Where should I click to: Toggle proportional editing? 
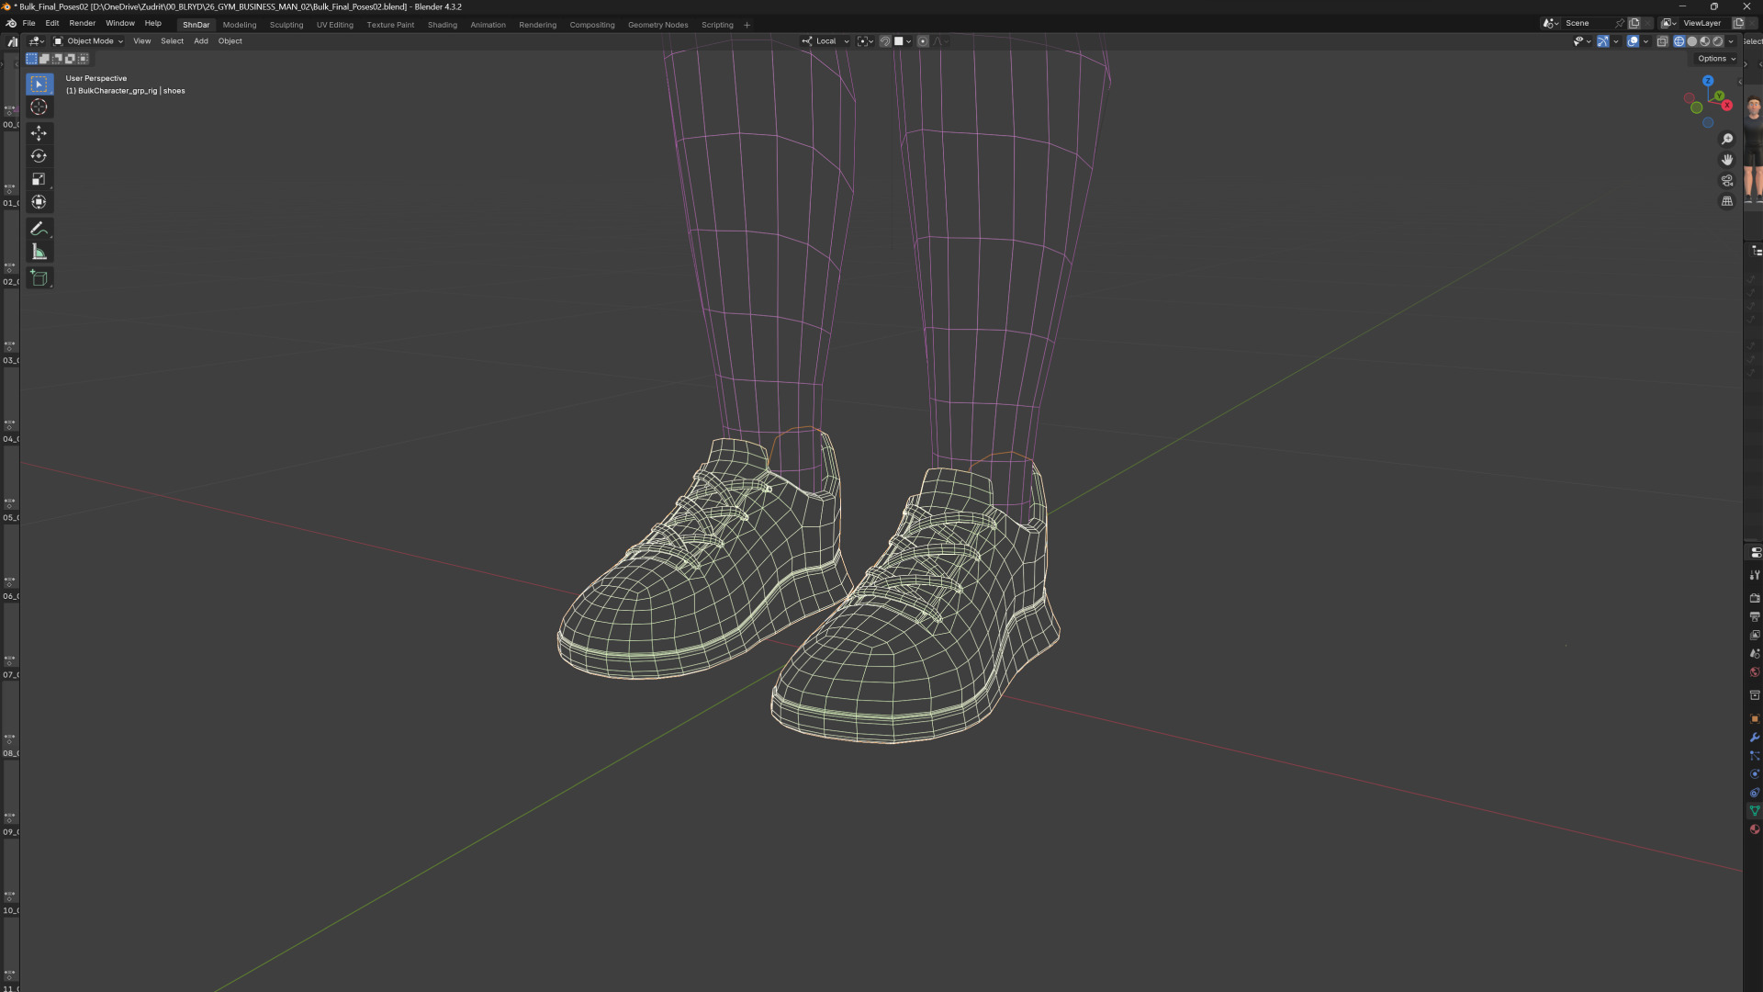click(923, 41)
